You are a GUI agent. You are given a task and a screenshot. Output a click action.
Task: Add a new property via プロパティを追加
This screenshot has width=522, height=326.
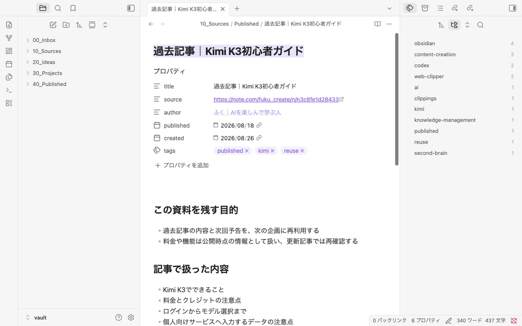pos(182,165)
